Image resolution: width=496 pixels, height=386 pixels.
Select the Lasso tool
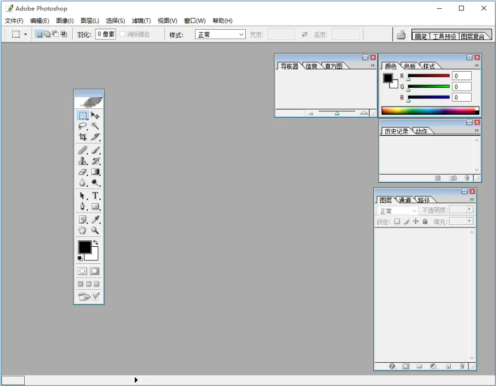(x=83, y=126)
